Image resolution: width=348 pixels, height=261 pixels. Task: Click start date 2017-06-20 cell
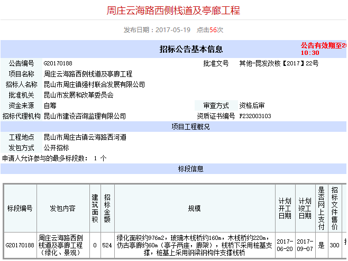point(285,245)
